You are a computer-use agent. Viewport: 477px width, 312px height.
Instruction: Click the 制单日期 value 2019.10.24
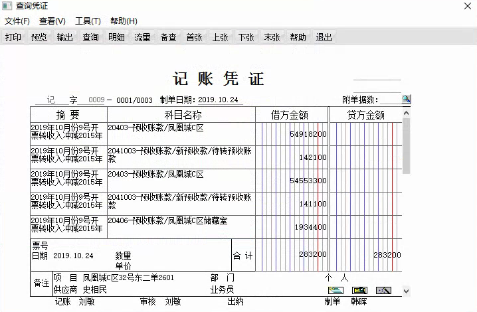[218, 100]
